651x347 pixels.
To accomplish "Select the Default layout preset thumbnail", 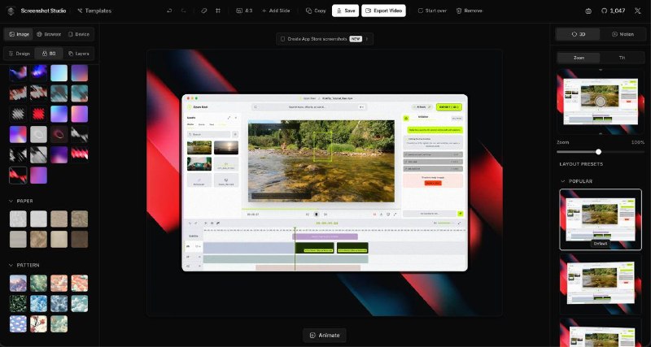I will pyautogui.click(x=601, y=219).
